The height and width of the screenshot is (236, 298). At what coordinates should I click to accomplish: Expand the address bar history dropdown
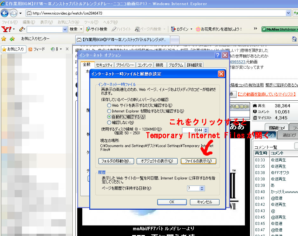coord(288,13)
